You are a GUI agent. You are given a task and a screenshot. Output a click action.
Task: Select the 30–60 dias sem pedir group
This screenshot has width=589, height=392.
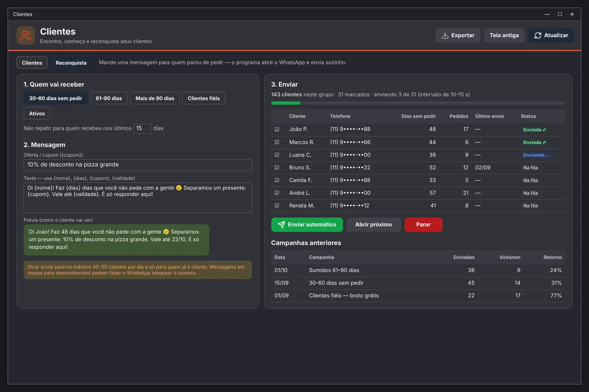[x=56, y=98]
